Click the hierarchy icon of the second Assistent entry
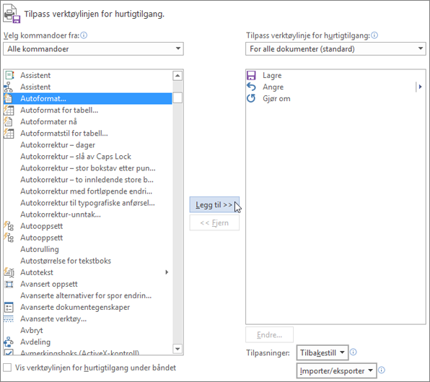The height and width of the screenshot is (382, 430). (x=9, y=87)
